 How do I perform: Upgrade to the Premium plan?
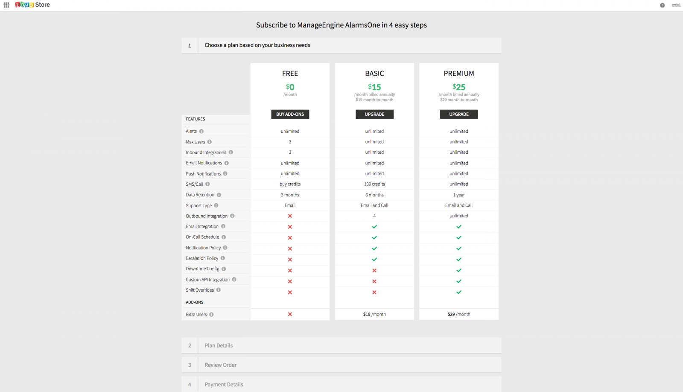pos(459,114)
